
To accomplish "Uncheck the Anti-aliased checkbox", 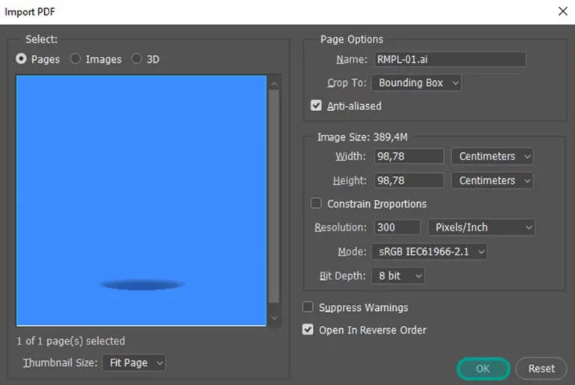I will coord(316,106).
